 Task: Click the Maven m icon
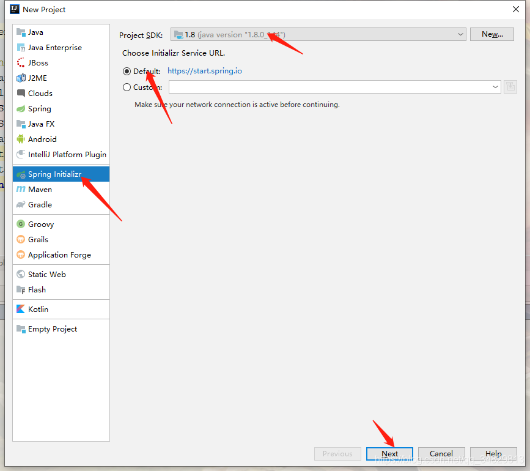tap(21, 190)
